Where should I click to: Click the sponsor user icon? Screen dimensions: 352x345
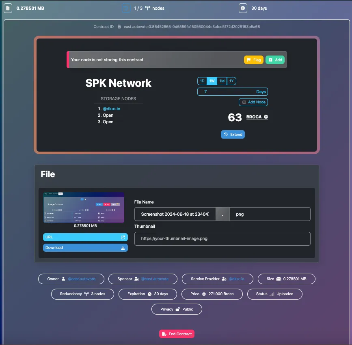tap(137, 279)
